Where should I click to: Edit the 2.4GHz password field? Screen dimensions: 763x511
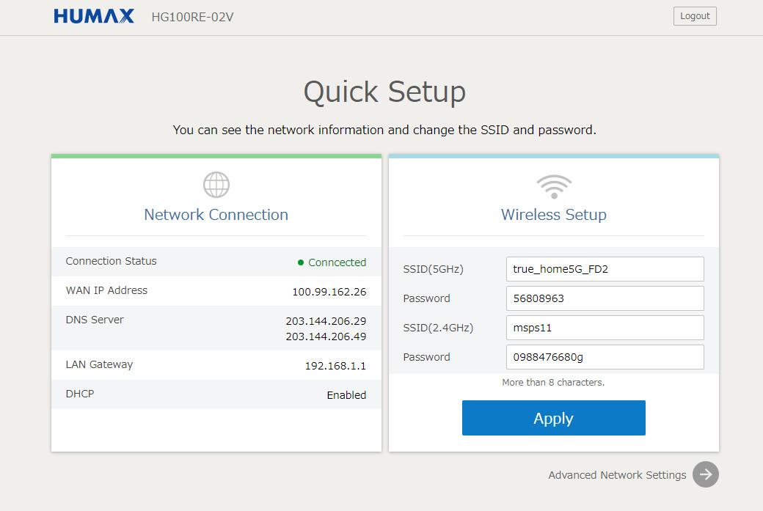pyautogui.click(x=605, y=357)
